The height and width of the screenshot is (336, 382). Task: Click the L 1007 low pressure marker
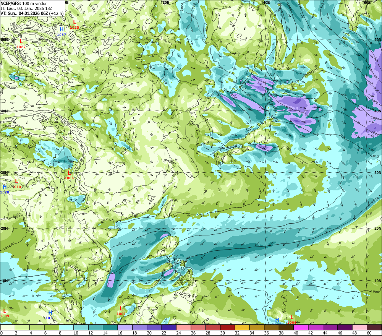(121, 311)
